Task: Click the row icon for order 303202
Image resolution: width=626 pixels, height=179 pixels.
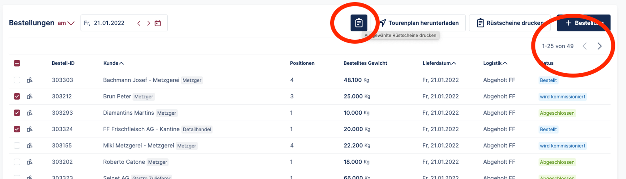Action: (x=30, y=162)
